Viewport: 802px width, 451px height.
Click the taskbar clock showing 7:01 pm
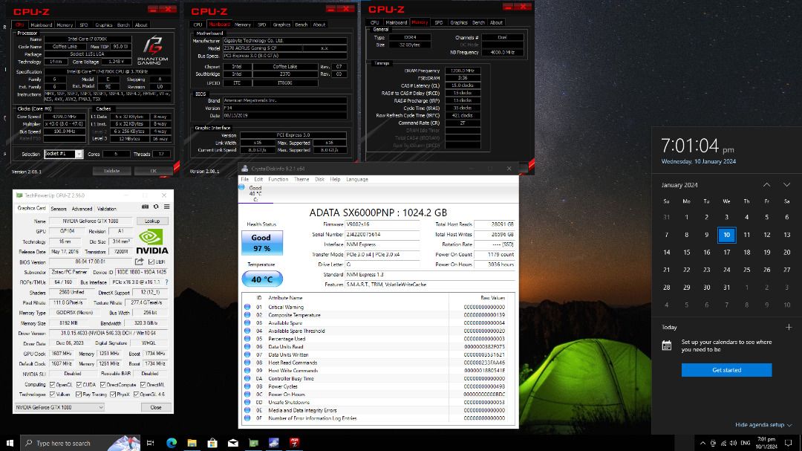766,443
